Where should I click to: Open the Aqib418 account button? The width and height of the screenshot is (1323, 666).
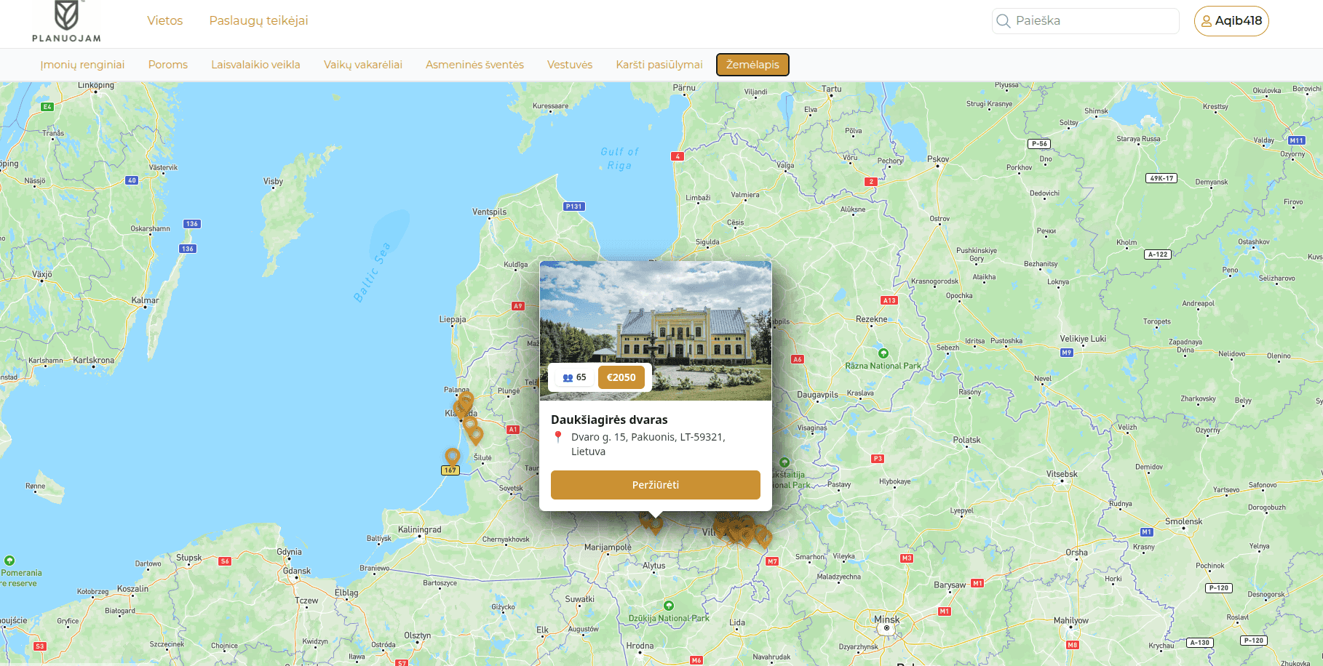click(1231, 21)
